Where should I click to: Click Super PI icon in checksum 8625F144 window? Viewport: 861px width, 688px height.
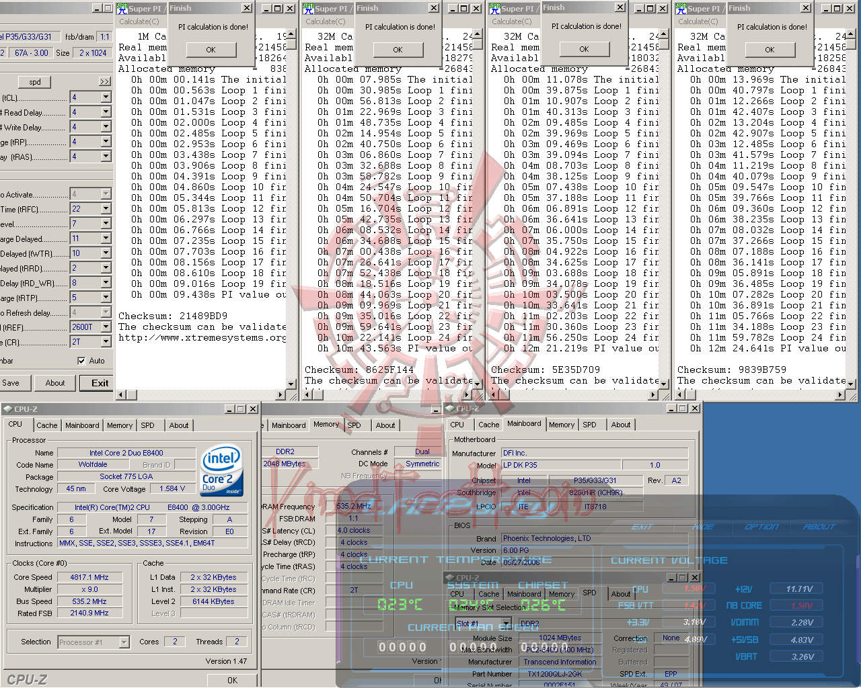click(308, 8)
